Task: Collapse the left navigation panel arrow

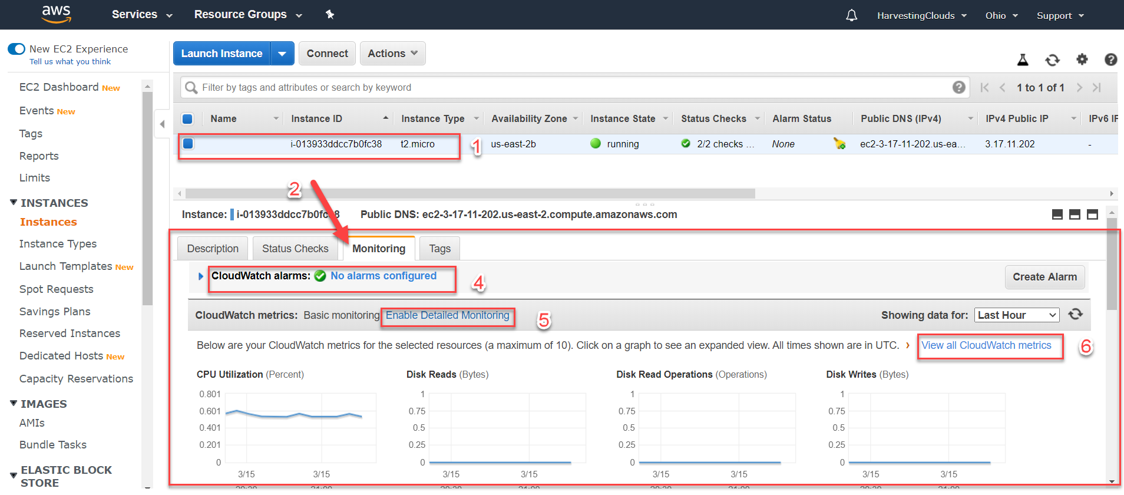Action: 162,124
